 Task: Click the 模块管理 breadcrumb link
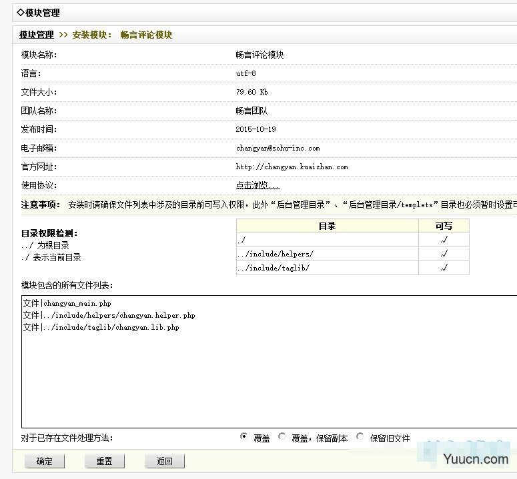click(x=36, y=35)
